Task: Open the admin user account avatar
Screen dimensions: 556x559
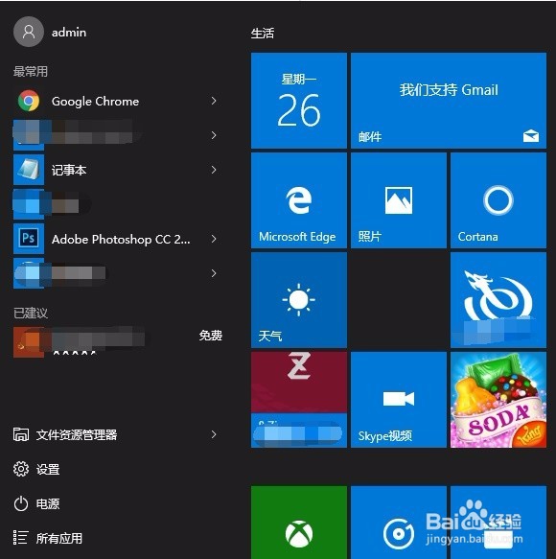Action: pyautogui.click(x=29, y=32)
